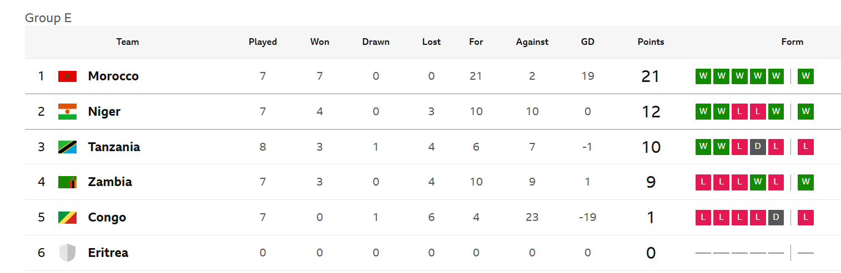Select the Eritrea team name

tap(108, 253)
